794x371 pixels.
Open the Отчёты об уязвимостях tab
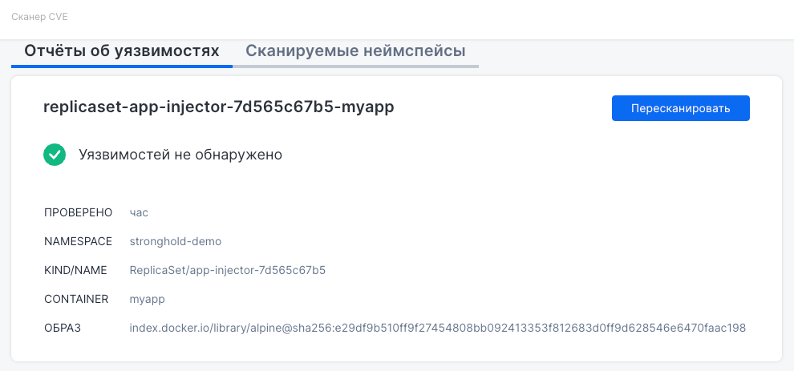[x=121, y=51]
